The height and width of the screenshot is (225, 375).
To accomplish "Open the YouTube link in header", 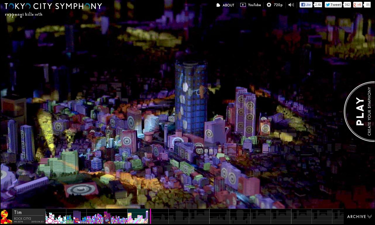I will coord(254,5).
